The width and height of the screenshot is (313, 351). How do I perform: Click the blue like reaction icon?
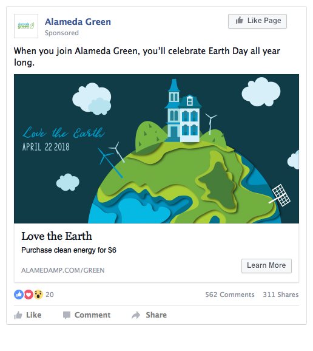19,295
